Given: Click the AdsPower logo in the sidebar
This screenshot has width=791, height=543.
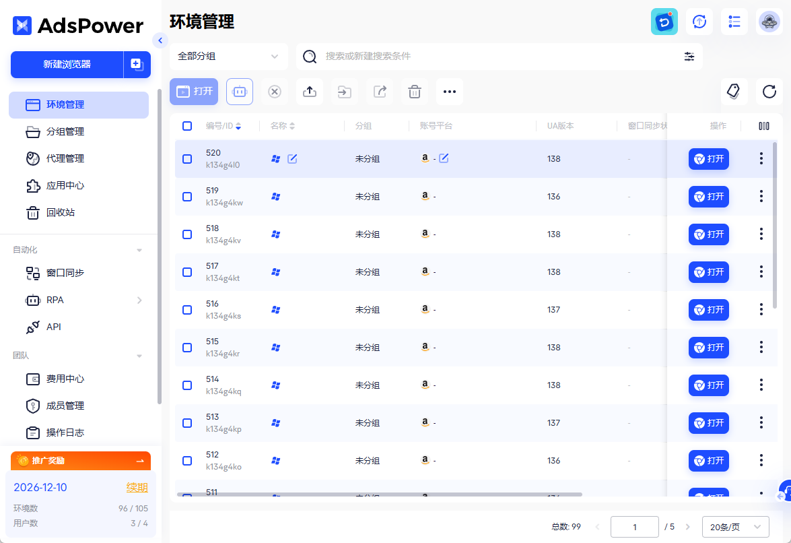Looking at the screenshot, I should click(x=77, y=25).
